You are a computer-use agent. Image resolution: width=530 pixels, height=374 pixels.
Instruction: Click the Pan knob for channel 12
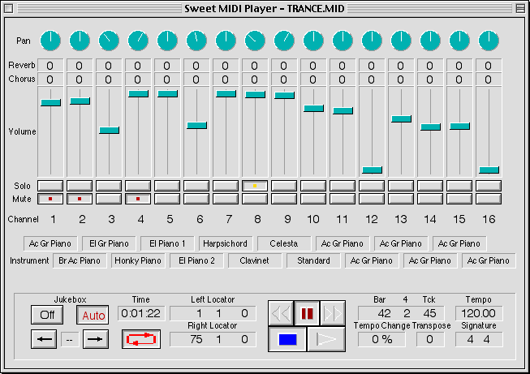coord(372,41)
